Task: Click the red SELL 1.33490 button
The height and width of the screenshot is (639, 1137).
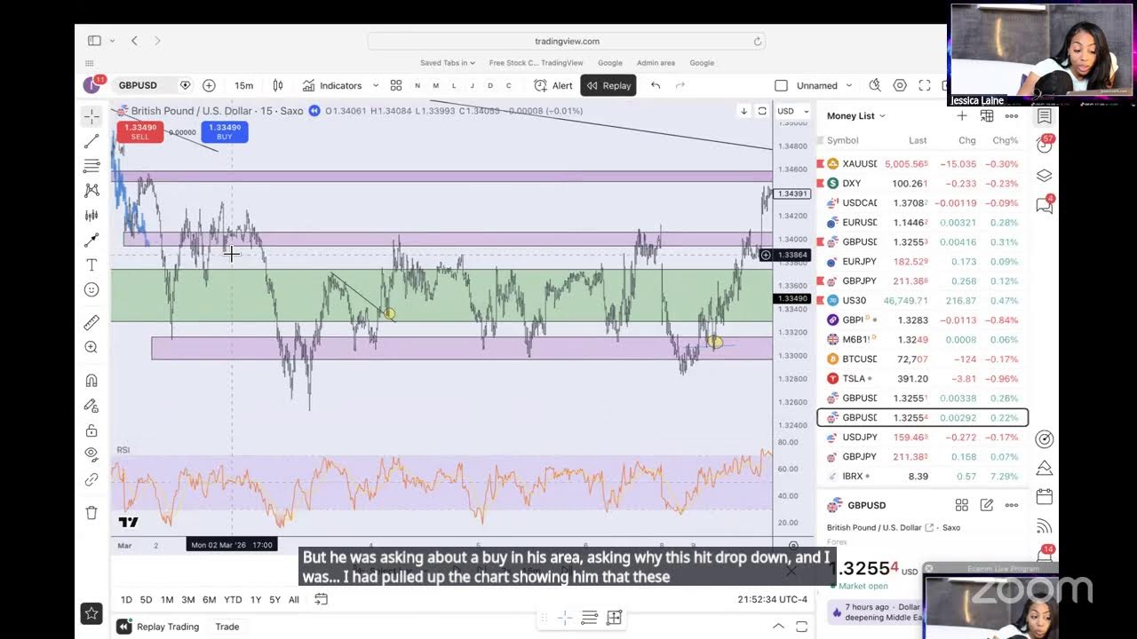Action: (139, 131)
